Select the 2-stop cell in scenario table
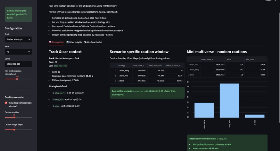Screen dimensions: 280x151 125,81
